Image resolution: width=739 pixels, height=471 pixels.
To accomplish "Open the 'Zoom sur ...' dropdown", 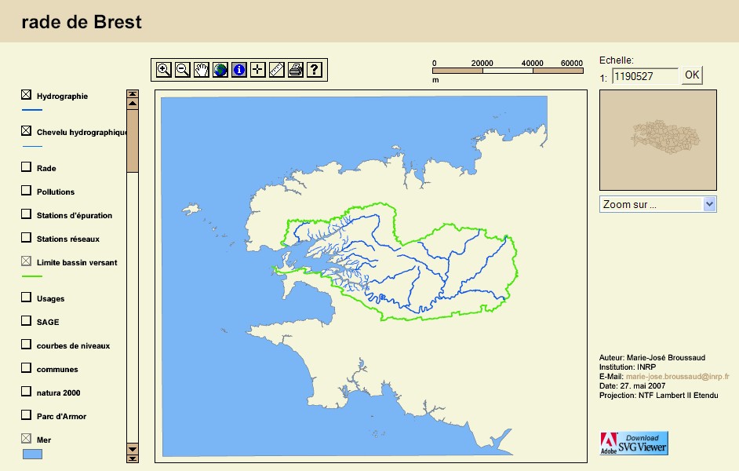I will [x=657, y=204].
